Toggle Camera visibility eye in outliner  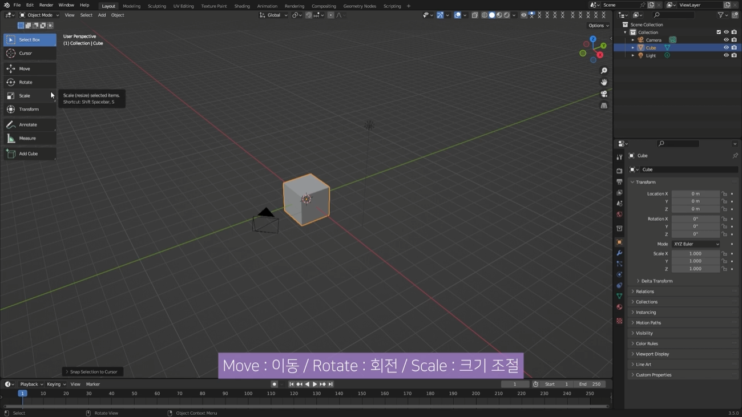click(x=726, y=40)
